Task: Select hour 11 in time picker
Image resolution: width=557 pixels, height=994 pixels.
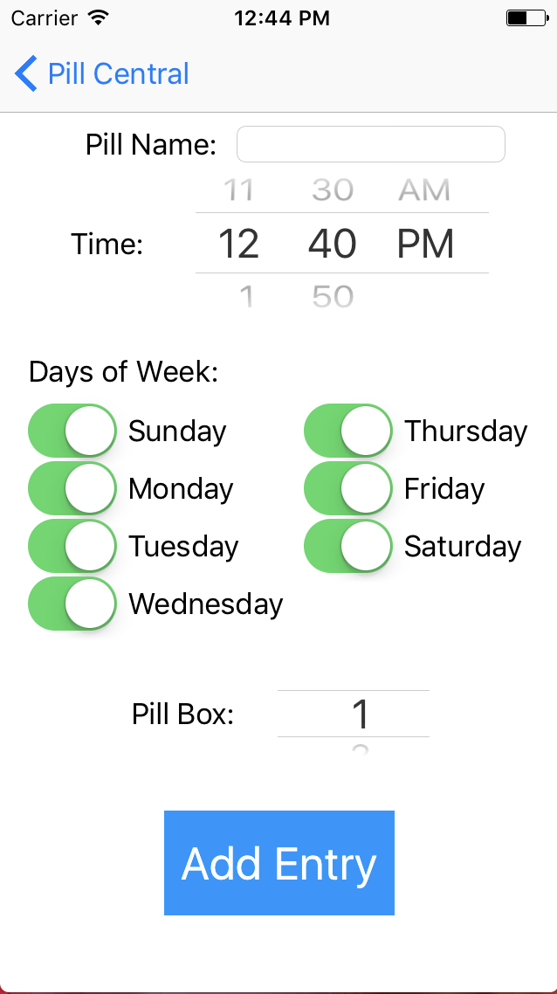Action: [239, 190]
